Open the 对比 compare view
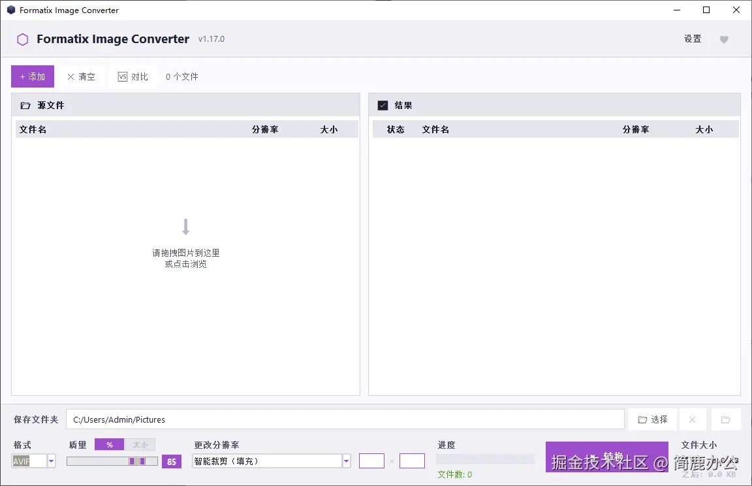This screenshot has width=752, height=486. click(133, 76)
